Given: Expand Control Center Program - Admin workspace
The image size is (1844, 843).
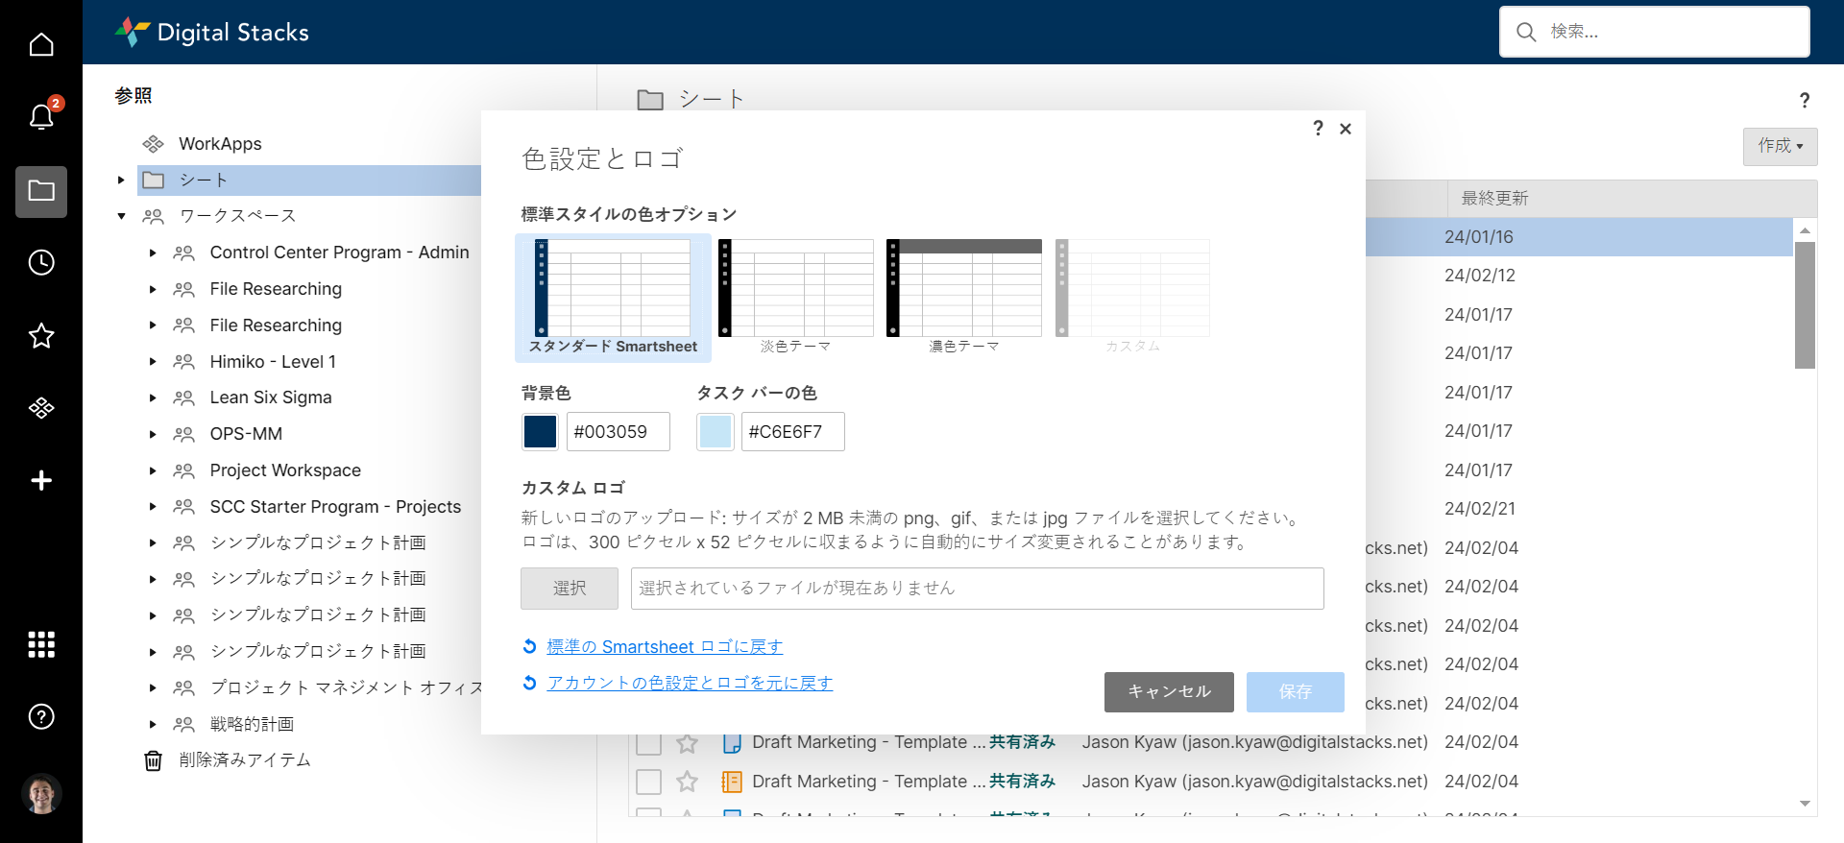Looking at the screenshot, I should pos(152,253).
